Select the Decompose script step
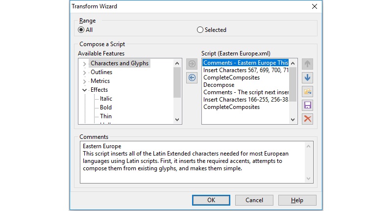 point(219,85)
